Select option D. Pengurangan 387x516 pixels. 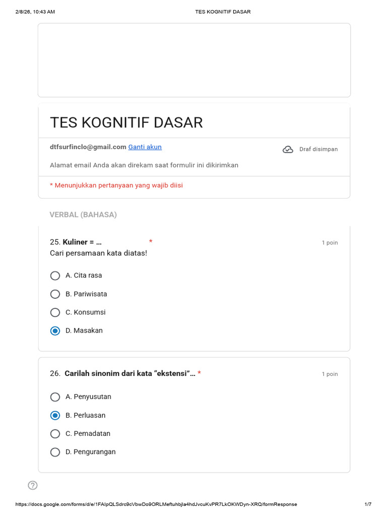tap(55, 452)
